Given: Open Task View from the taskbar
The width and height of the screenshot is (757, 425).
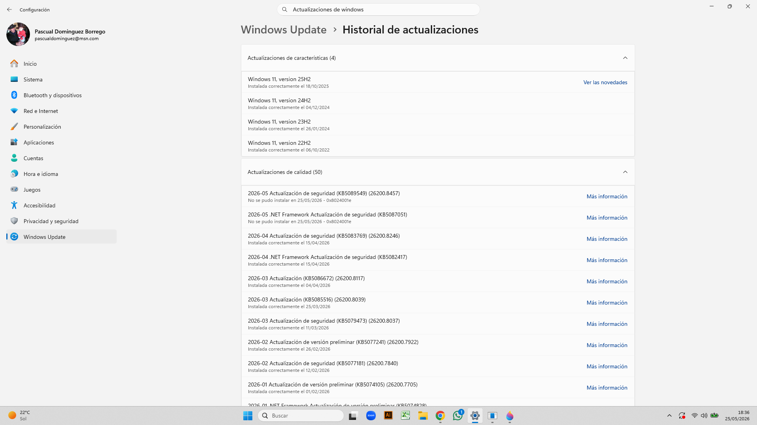Looking at the screenshot, I should [x=353, y=416].
